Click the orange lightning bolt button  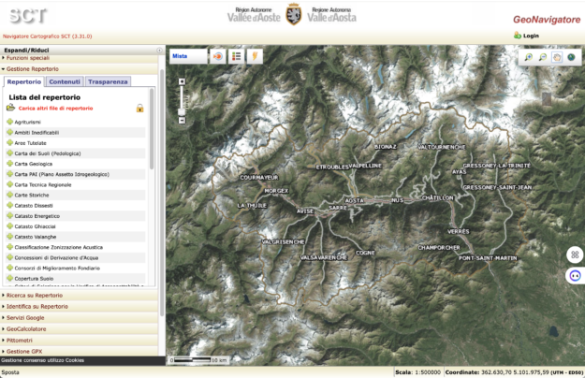click(256, 56)
